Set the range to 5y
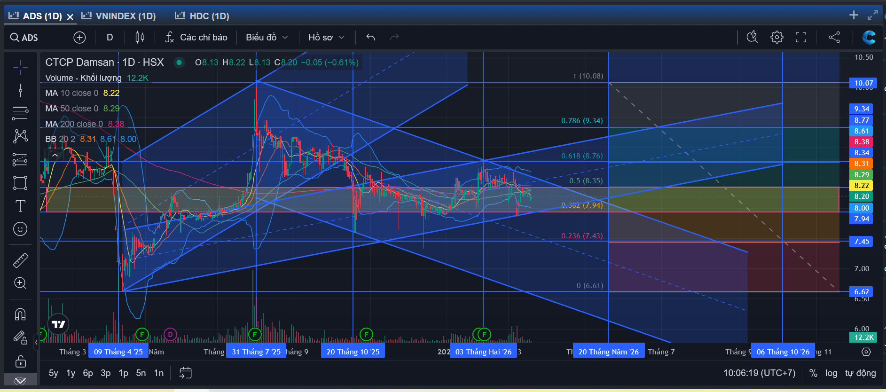Screen dimensions: 886x392 [54, 373]
